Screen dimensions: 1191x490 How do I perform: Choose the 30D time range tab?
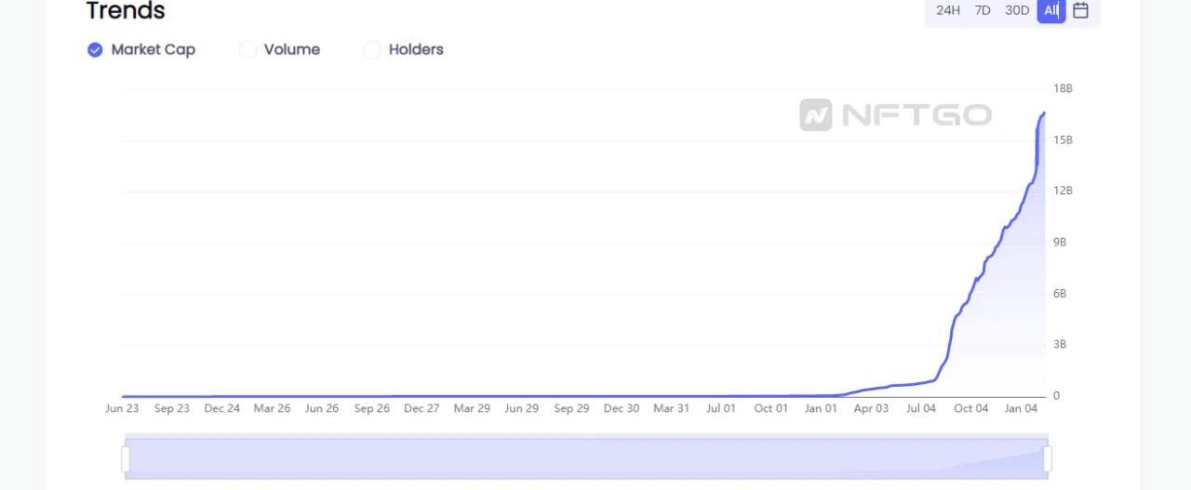coord(1017,10)
